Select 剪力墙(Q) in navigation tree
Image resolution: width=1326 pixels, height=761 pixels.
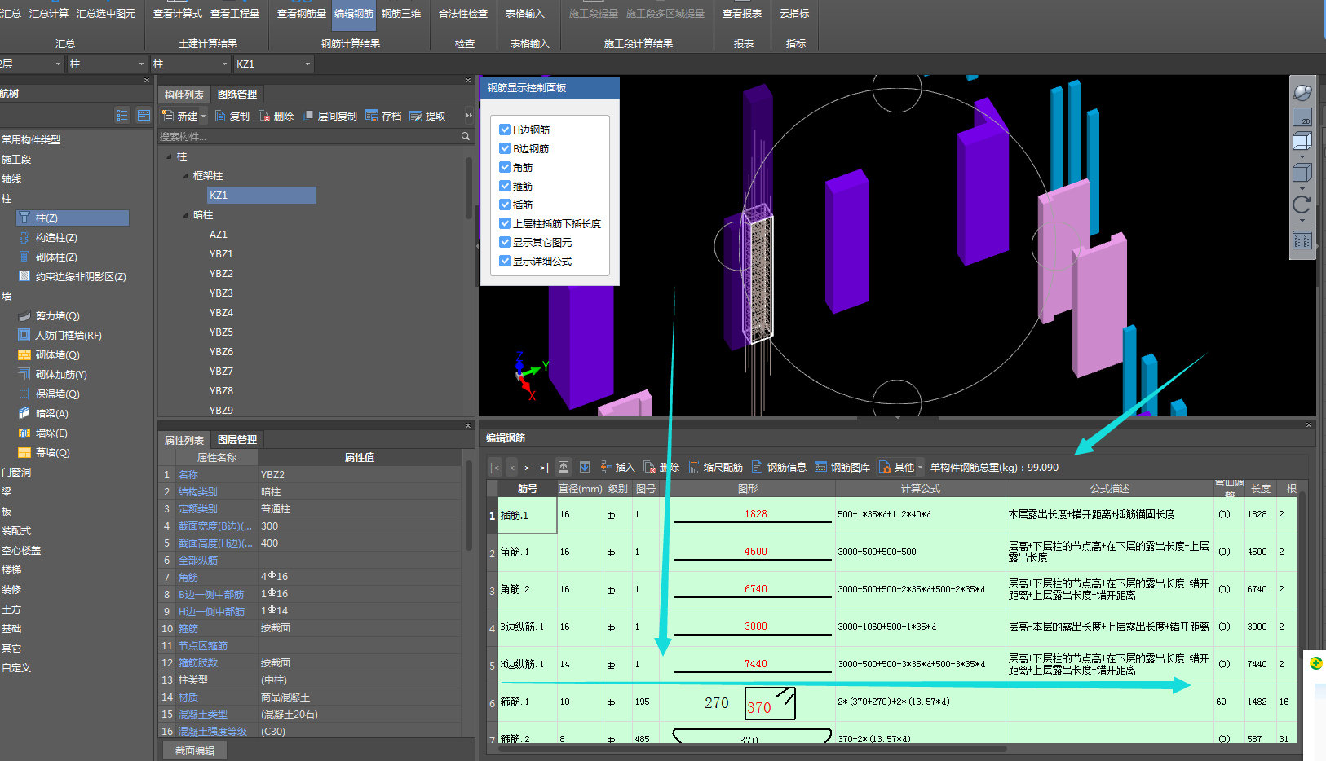coord(57,316)
